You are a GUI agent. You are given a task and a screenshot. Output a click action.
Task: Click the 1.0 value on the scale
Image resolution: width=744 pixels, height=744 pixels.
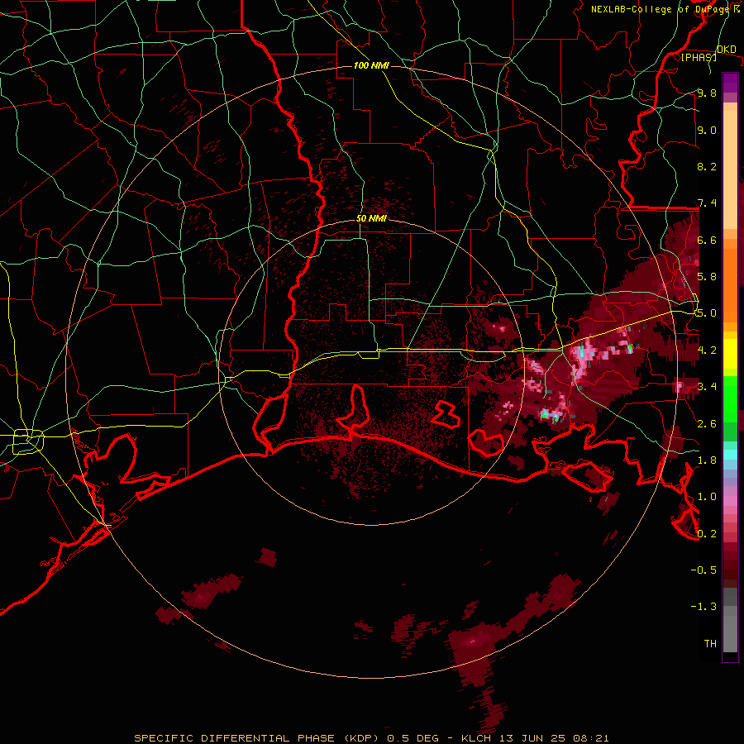[x=707, y=496]
